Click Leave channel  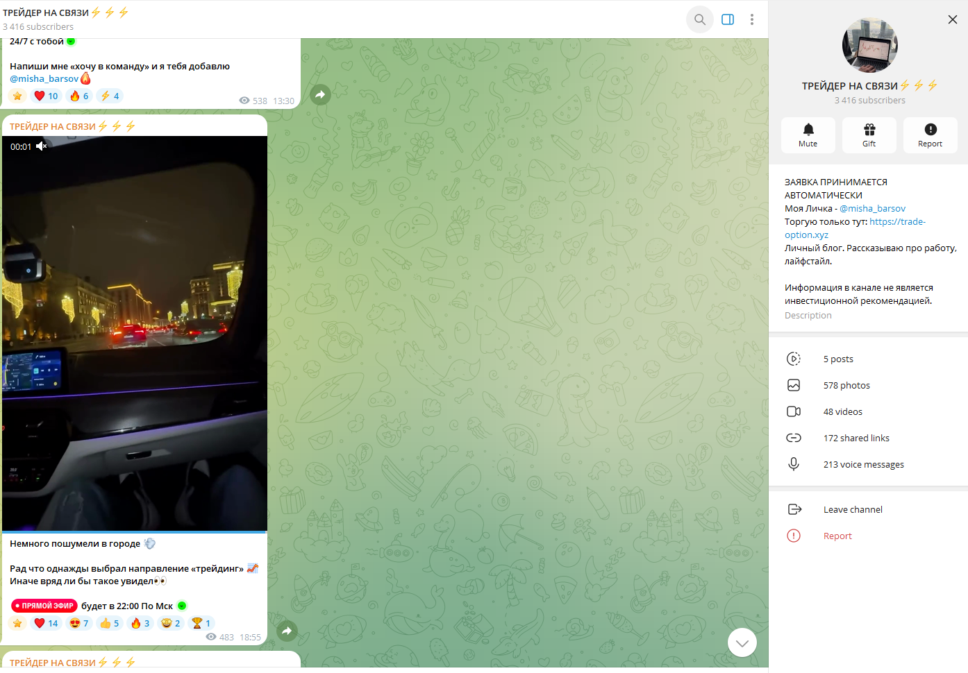point(868,509)
